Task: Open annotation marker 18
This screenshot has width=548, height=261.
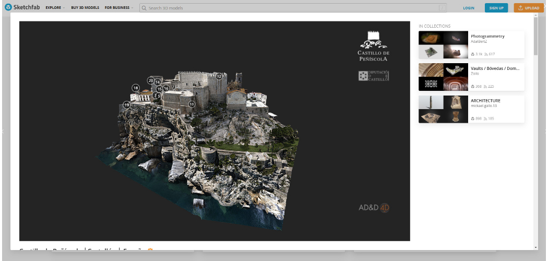Action: click(x=136, y=88)
